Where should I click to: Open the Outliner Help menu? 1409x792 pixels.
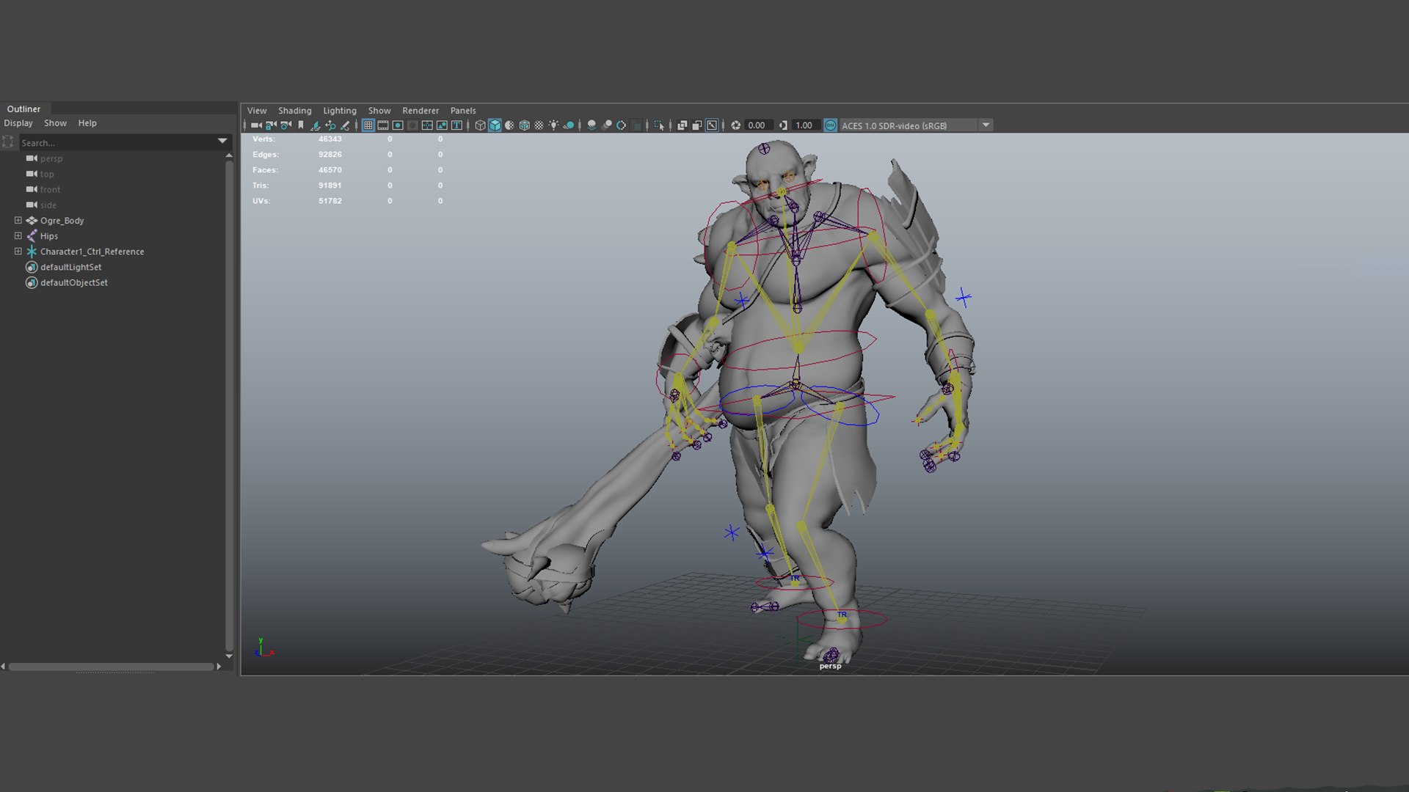(87, 123)
